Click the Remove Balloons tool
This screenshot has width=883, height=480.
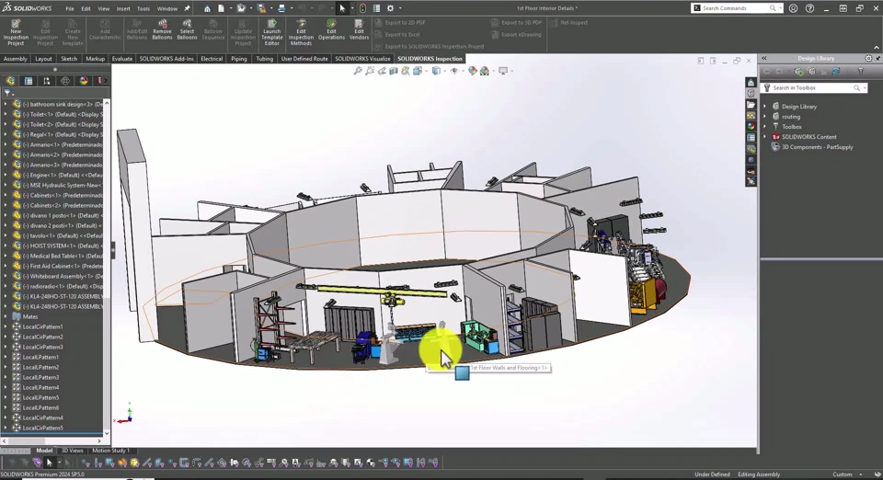click(x=162, y=29)
